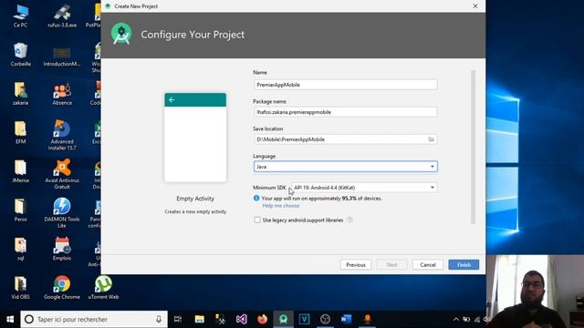Select the EFM folder on desktop
This screenshot has height=328, width=584.
20,132
